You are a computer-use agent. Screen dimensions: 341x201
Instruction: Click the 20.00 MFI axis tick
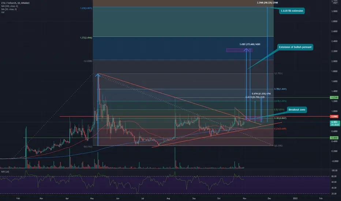334,194
